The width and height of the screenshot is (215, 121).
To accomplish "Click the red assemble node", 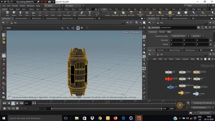I will point(169,79).
